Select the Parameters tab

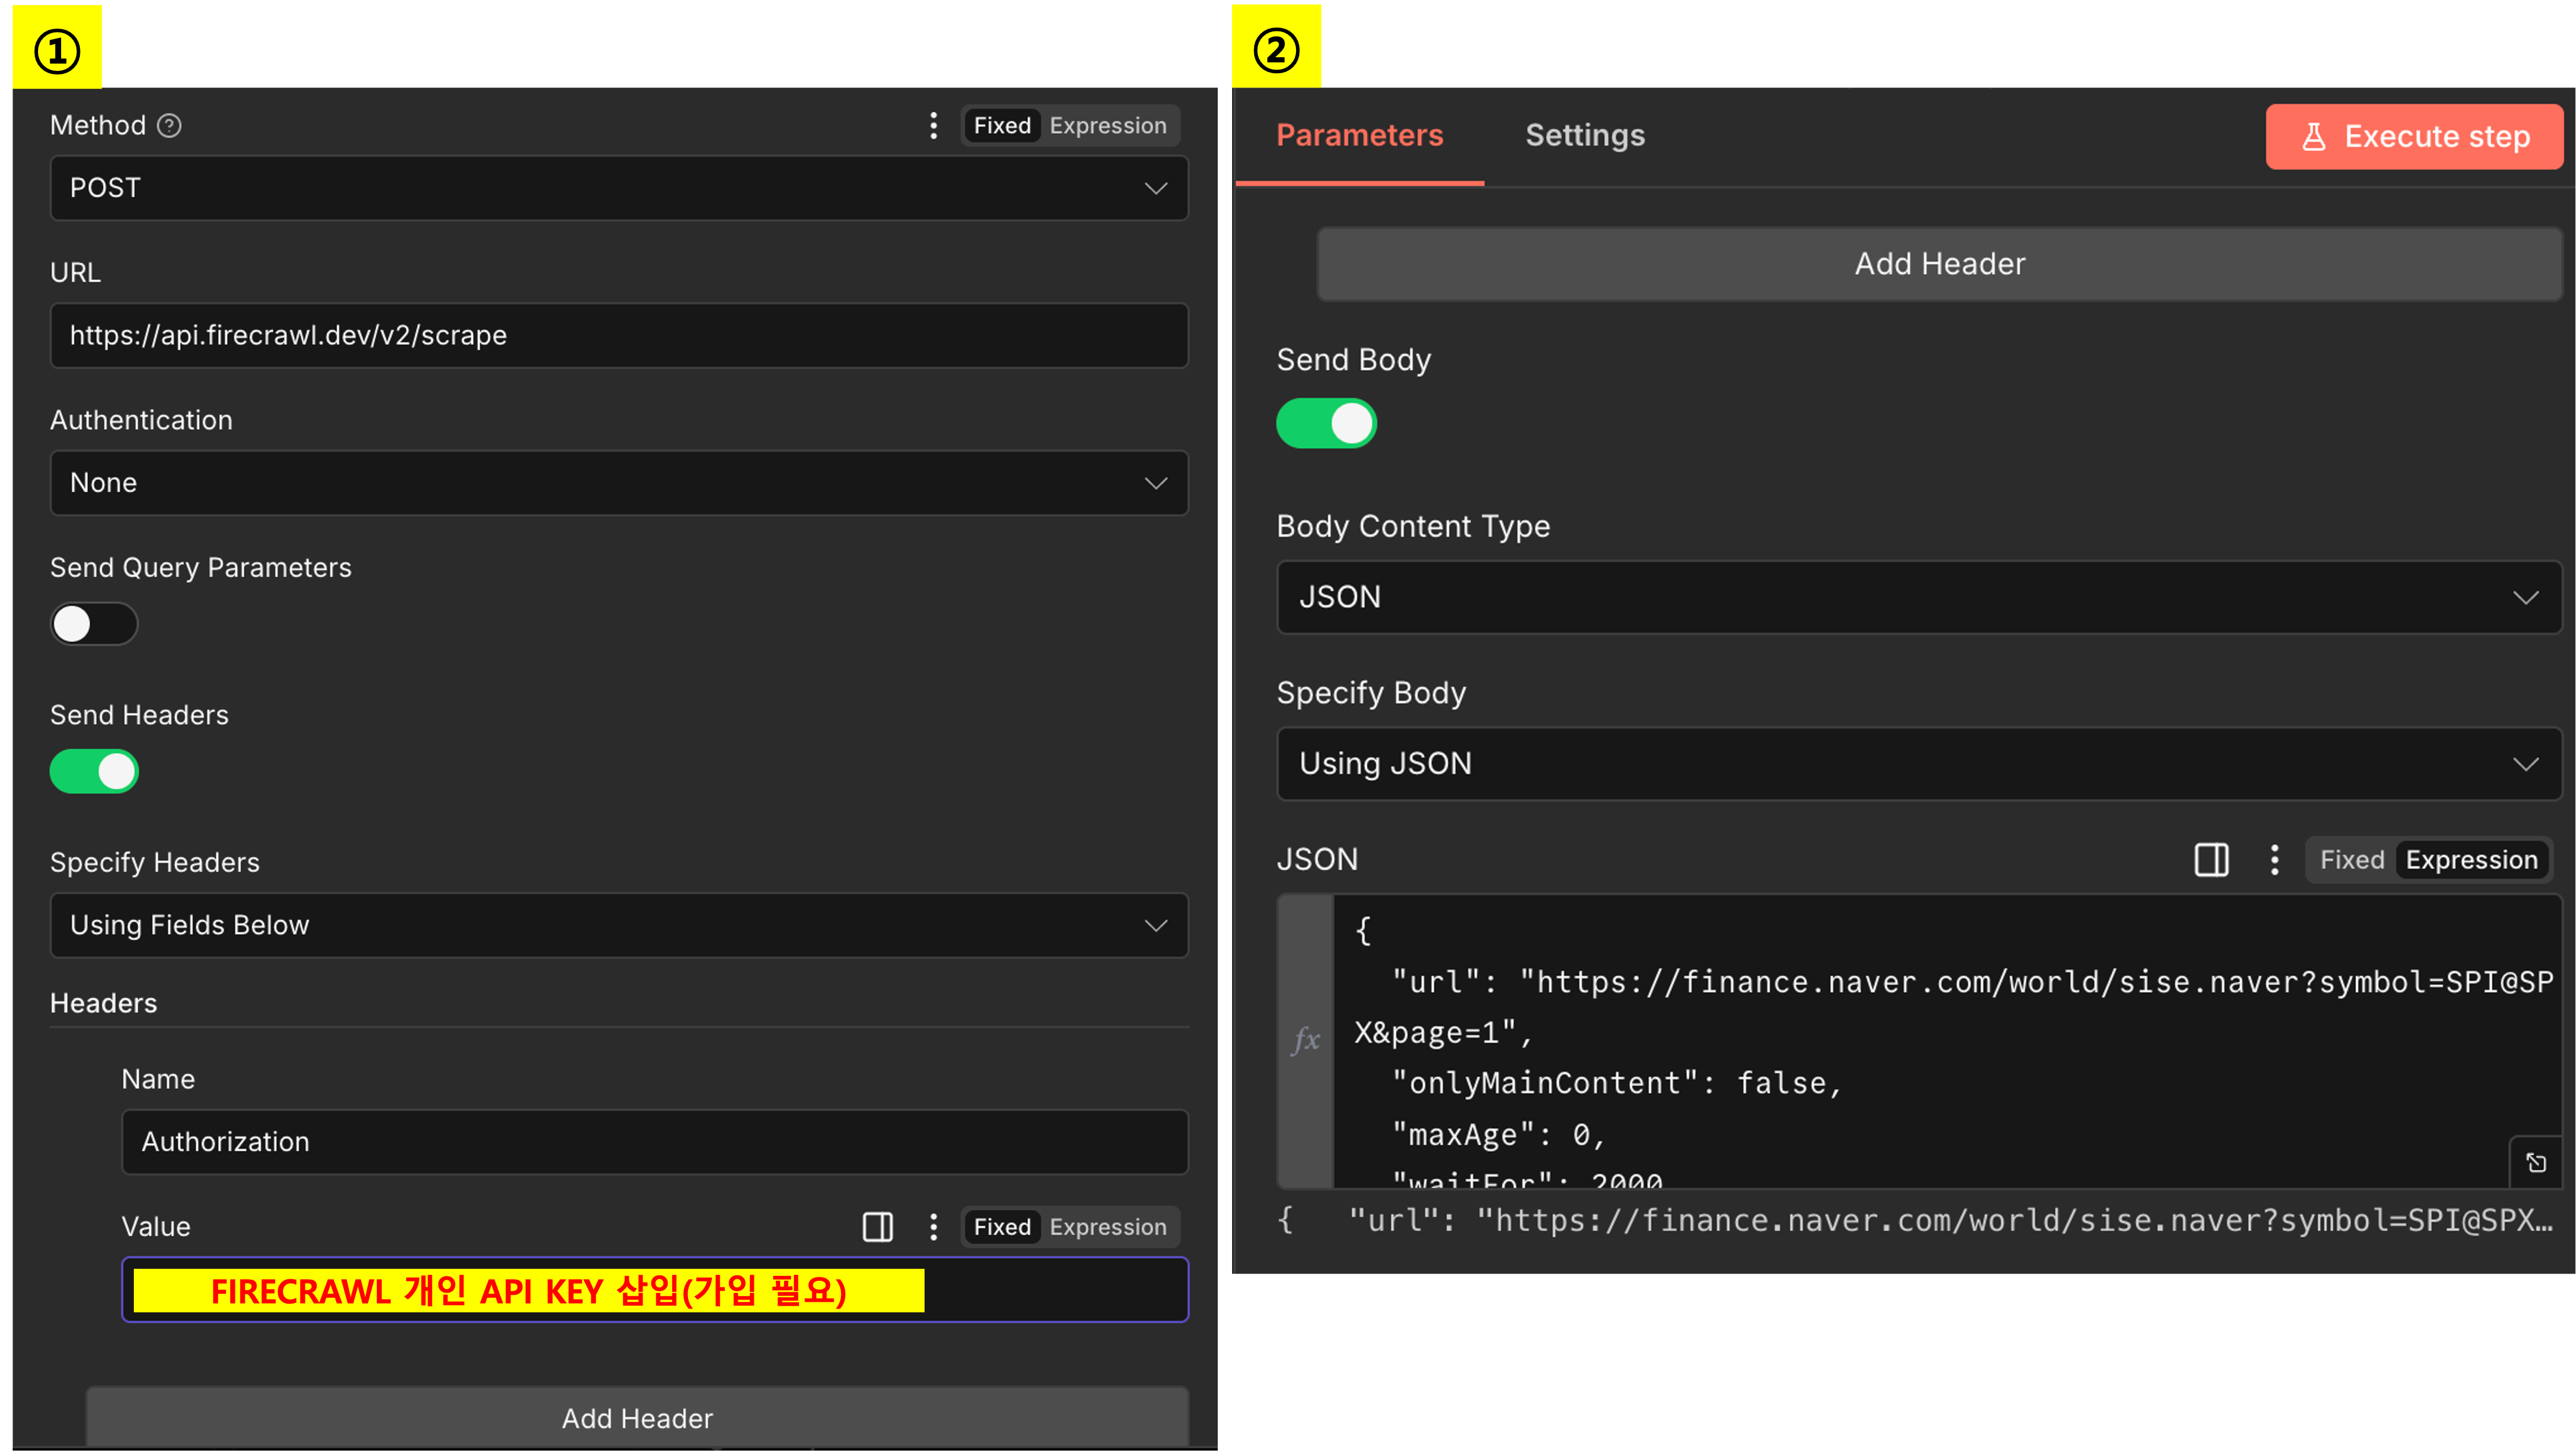click(1359, 135)
